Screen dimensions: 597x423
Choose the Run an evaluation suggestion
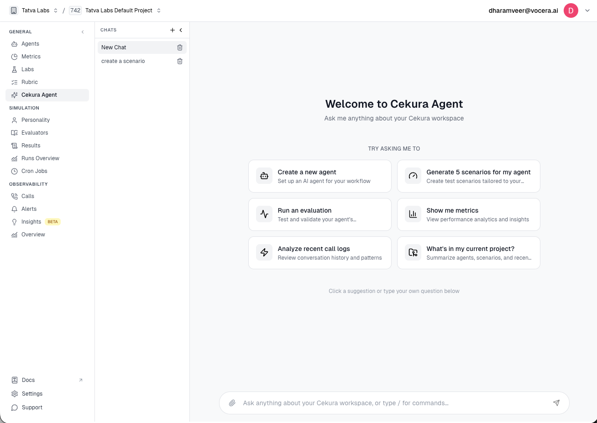320,214
